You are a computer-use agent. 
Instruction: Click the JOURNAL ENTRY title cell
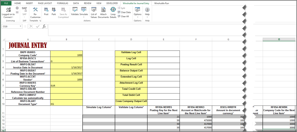28,46
